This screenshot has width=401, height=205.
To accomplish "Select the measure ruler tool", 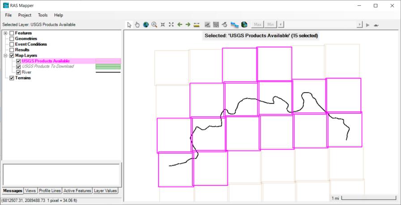I will (196, 25).
